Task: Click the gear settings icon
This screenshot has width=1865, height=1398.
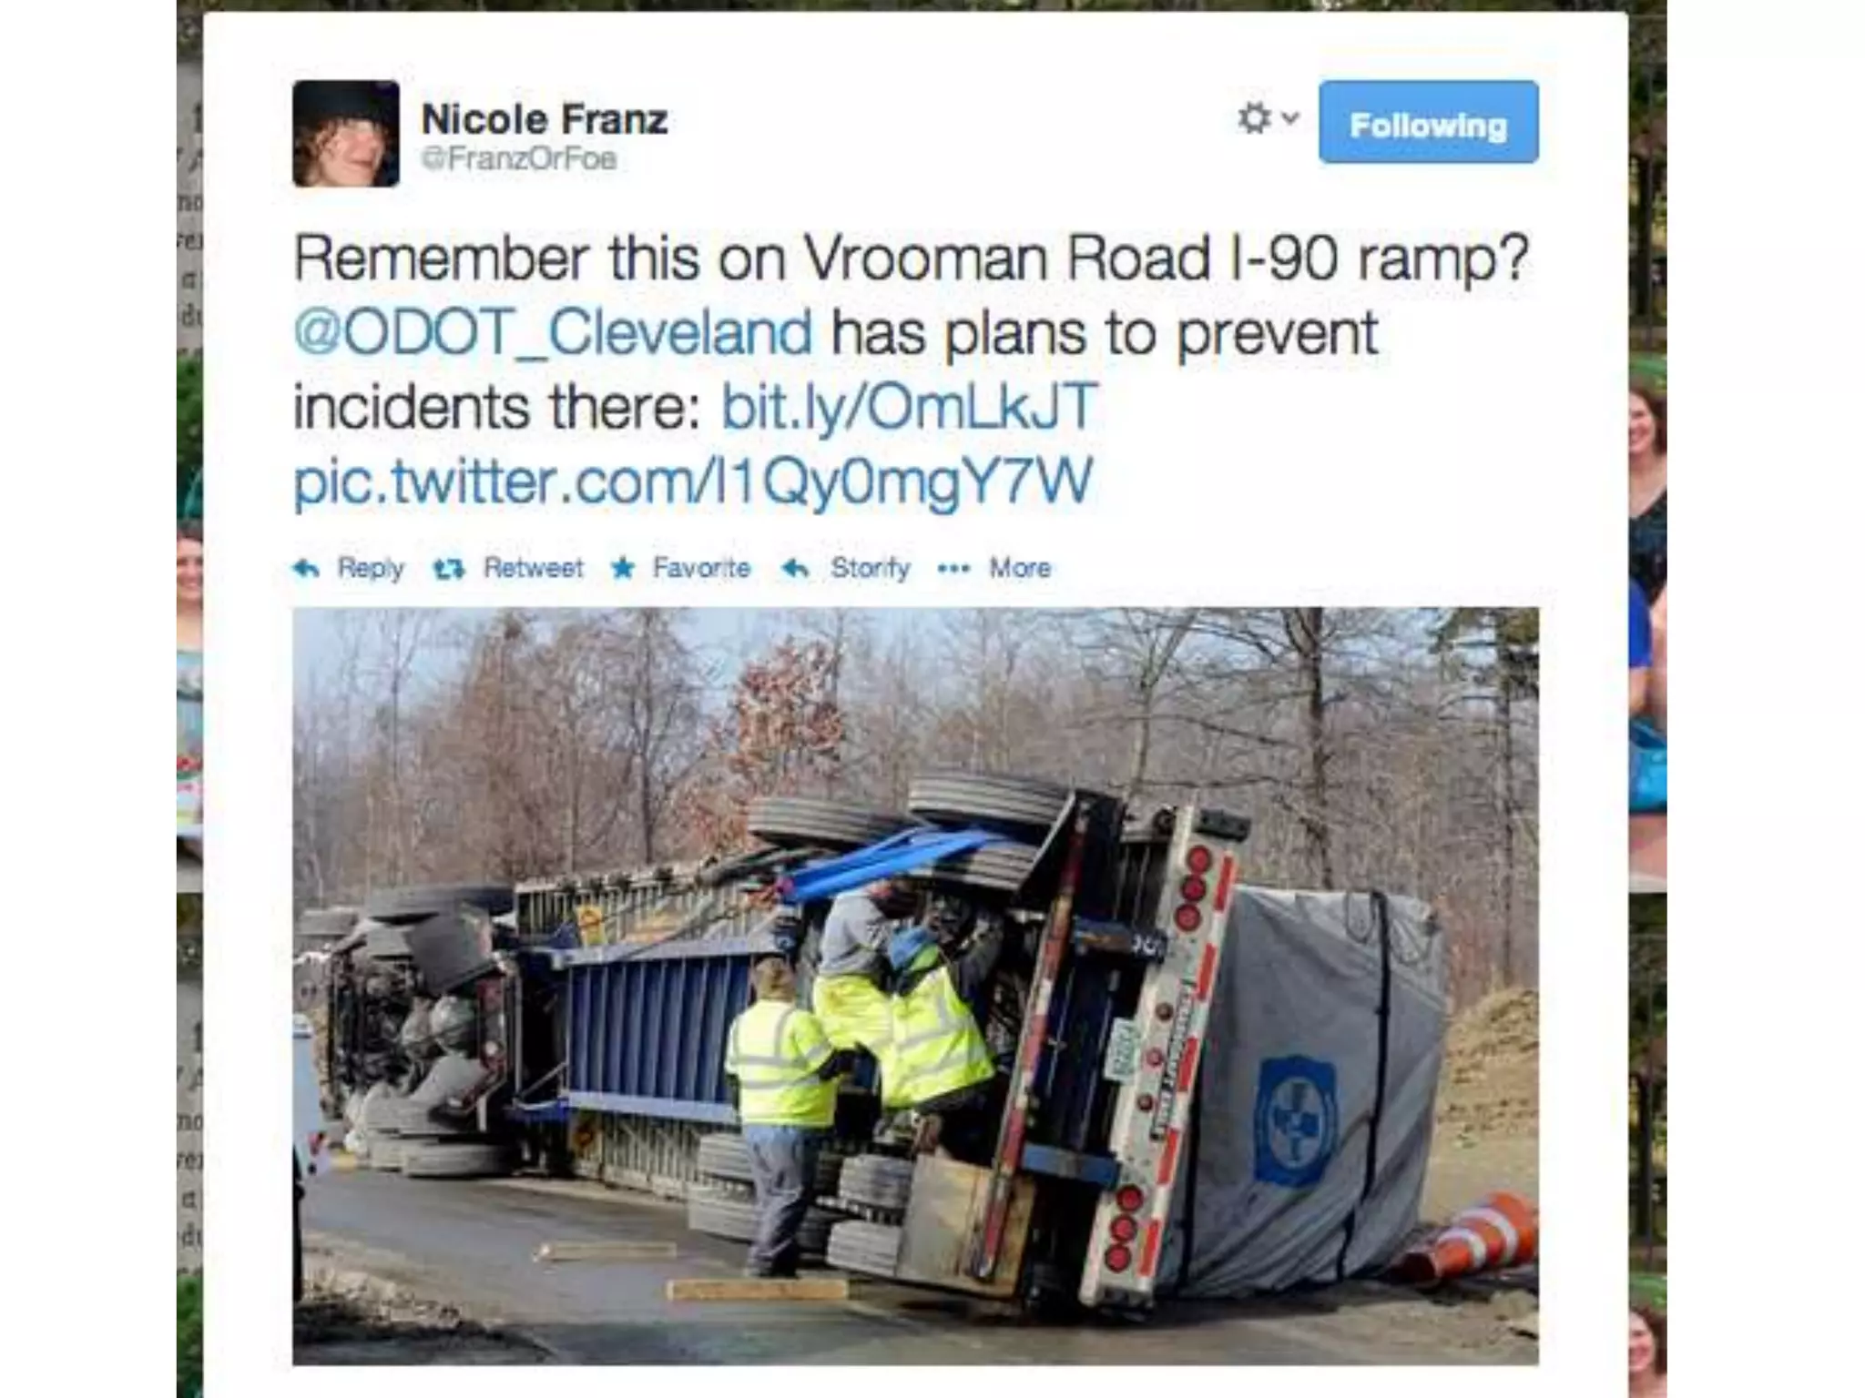Action: tap(1255, 118)
